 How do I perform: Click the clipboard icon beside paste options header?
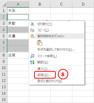pyautogui.click(x=32, y=36)
